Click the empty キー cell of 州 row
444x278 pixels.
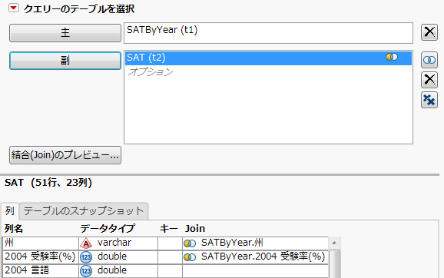point(170,243)
